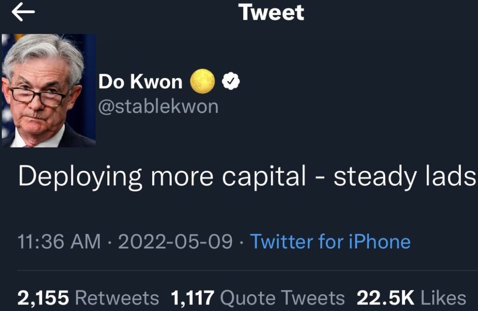Tap the "Likes" label text
The height and width of the screenshot is (311, 478).
pyautogui.click(x=443, y=298)
